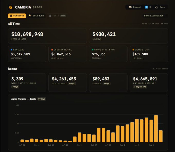Image resolution: width=175 pixels, height=152 pixels.
Task: Click the Recent section heading
Action: click(x=12, y=69)
